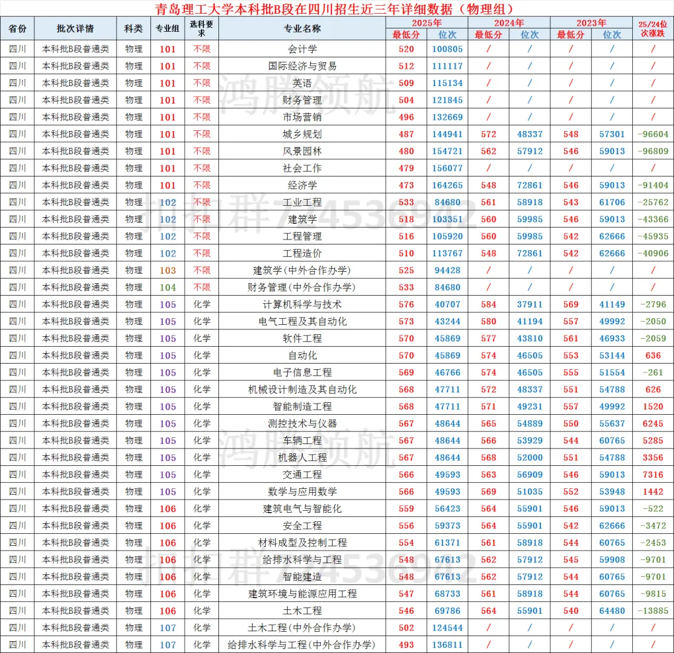Image resolution: width=674 pixels, height=653 pixels.
Task: Click the 2023年 header cell
Action: [x=592, y=23]
